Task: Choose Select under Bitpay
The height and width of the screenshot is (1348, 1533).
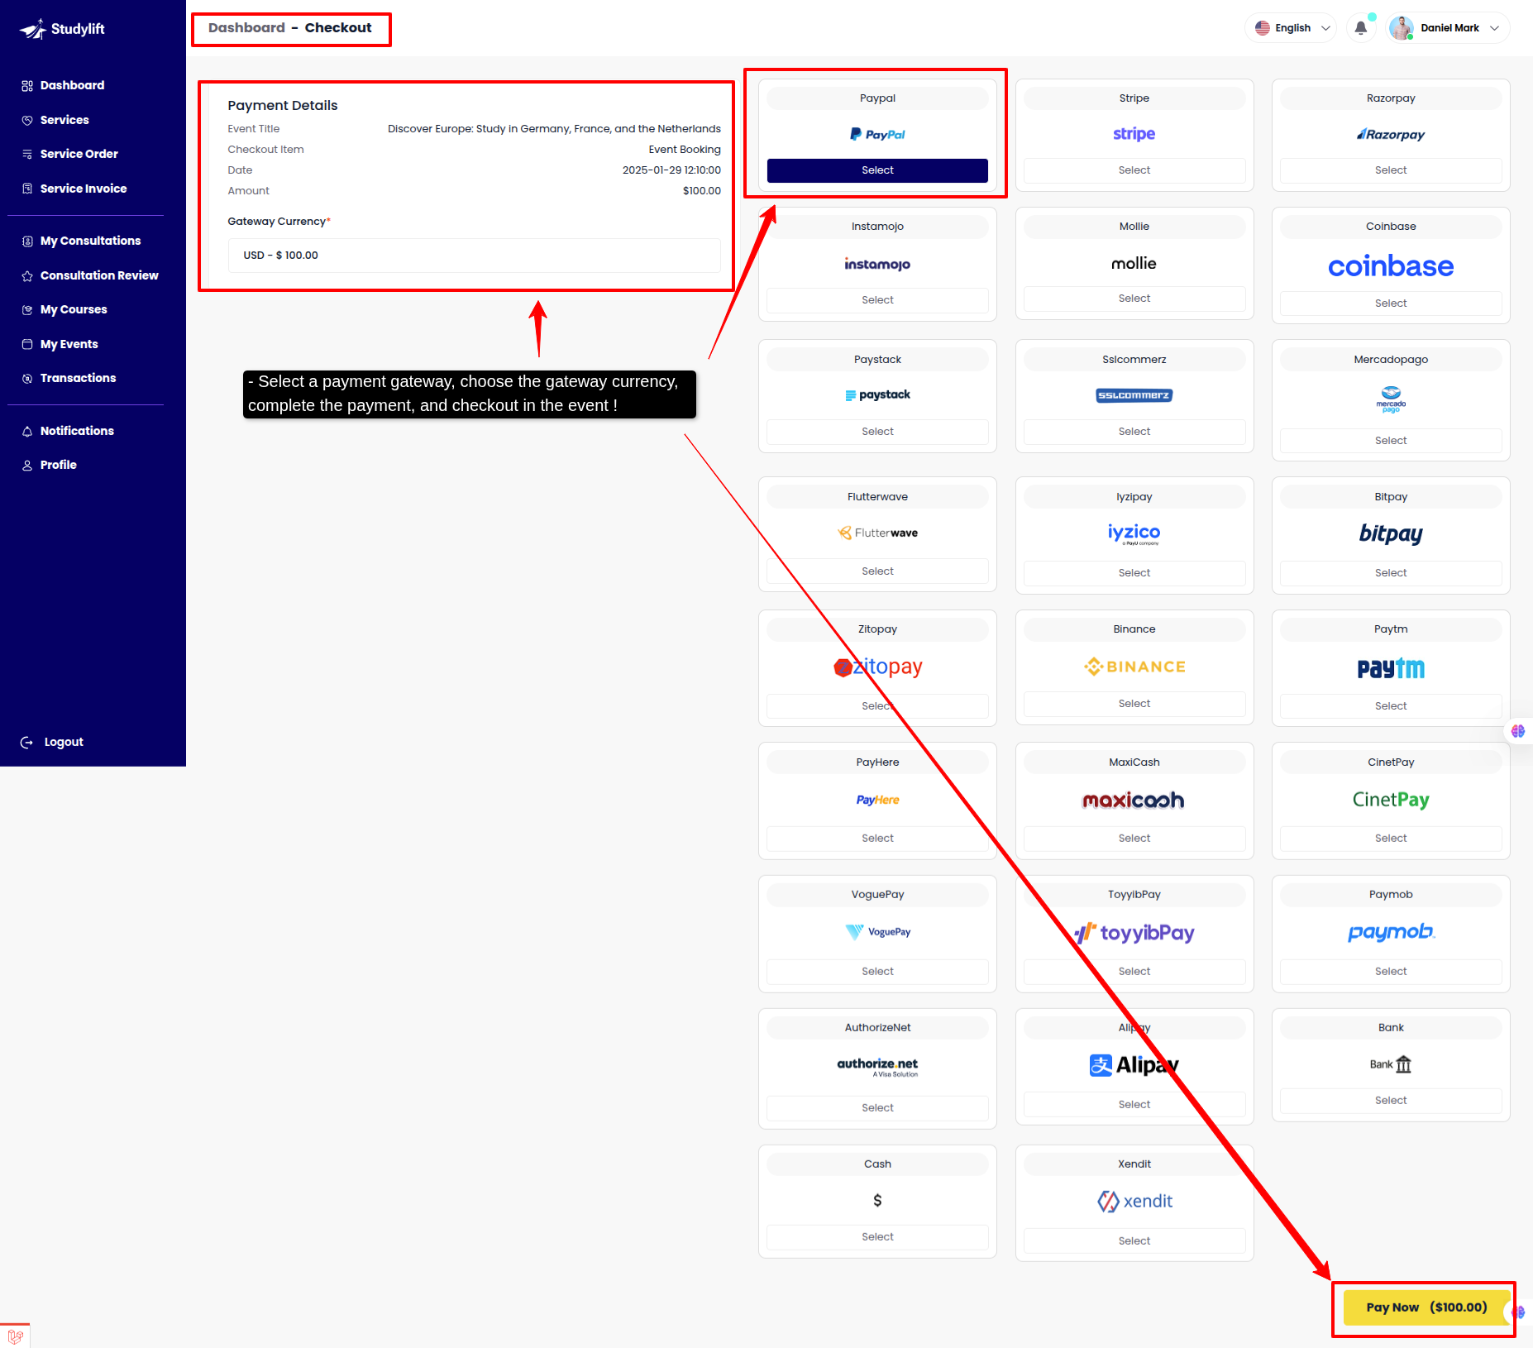Action: (1391, 573)
